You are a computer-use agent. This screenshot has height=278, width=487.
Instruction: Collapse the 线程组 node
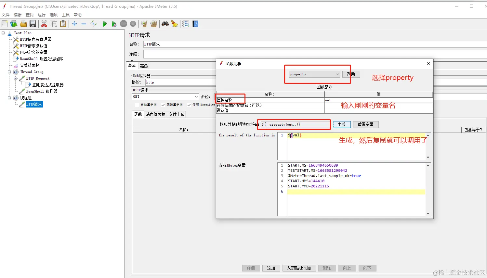click(9, 98)
